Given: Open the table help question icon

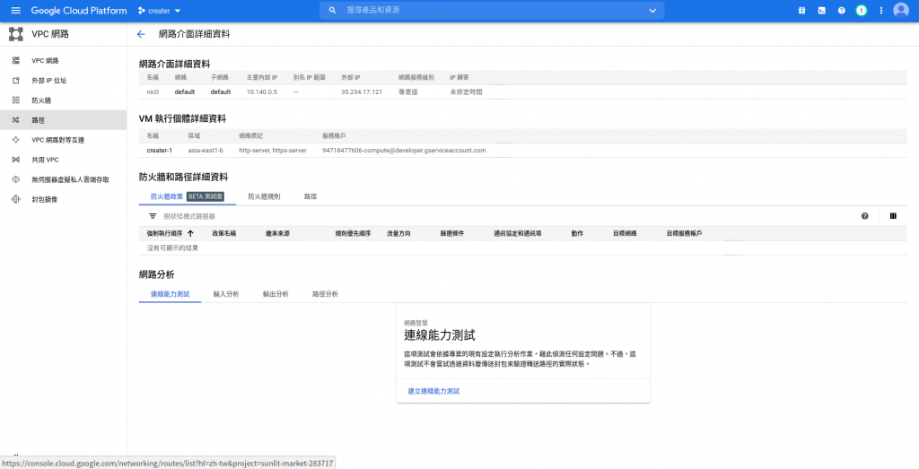Looking at the screenshot, I should click(864, 216).
